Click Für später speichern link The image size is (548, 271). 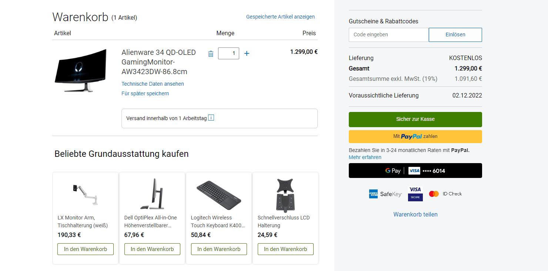[145, 93]
